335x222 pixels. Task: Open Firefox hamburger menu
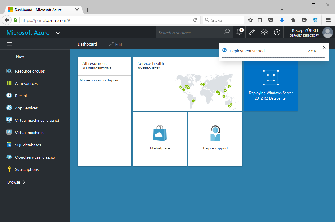point(328,20)
